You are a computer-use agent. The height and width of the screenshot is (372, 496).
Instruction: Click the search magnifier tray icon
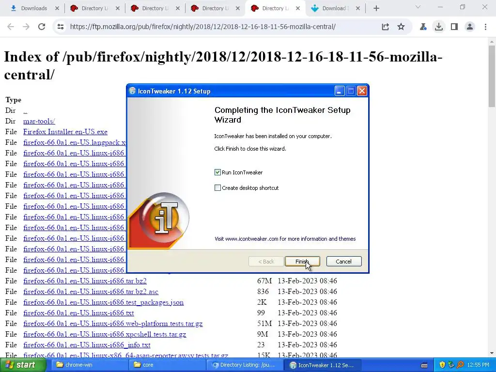click(x=460, y=365)
